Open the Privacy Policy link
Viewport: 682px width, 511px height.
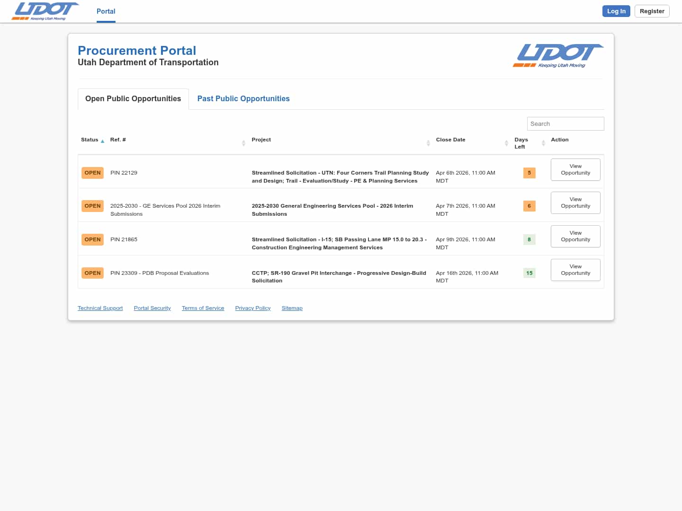[x=253, y=308]
